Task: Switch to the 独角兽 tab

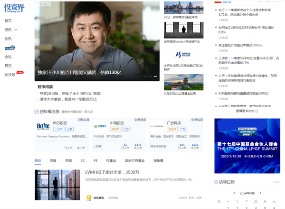Action: [x=158, y=160]
